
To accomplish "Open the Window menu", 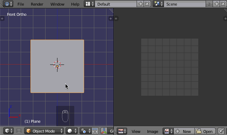I will [57, 4].
